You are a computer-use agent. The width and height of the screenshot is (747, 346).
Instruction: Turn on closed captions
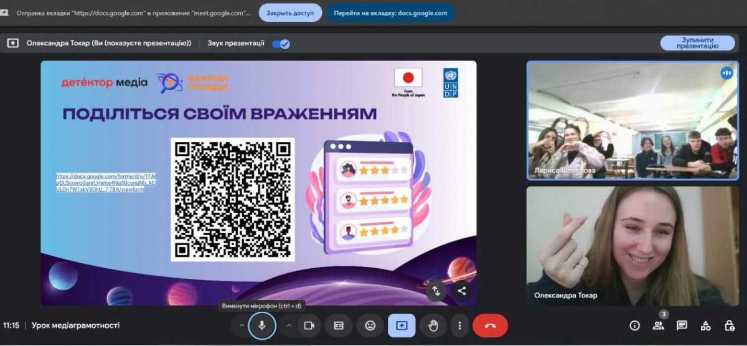click(339, 325)
